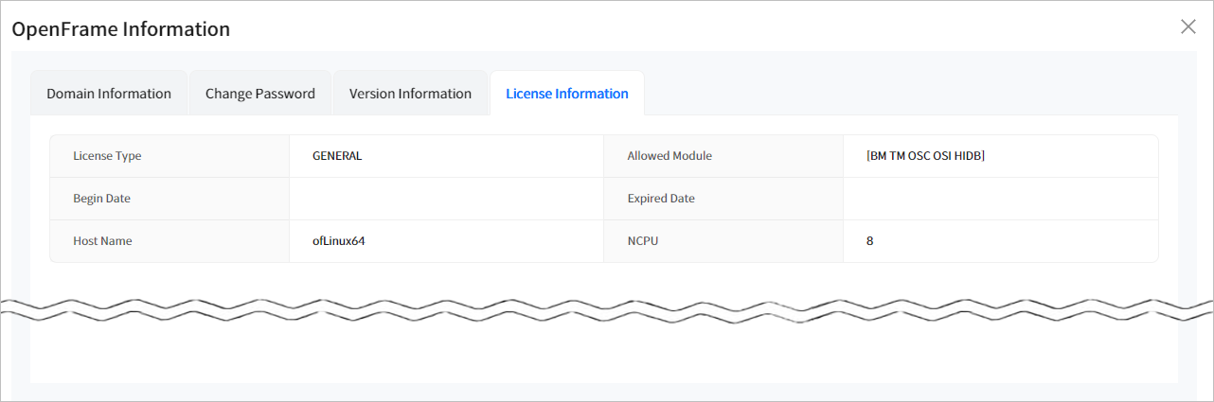This screenshot has width=1214, height=402.
Task: Select the [BM TM OSC OSI HIDB] value
Action: click(925, 156)
